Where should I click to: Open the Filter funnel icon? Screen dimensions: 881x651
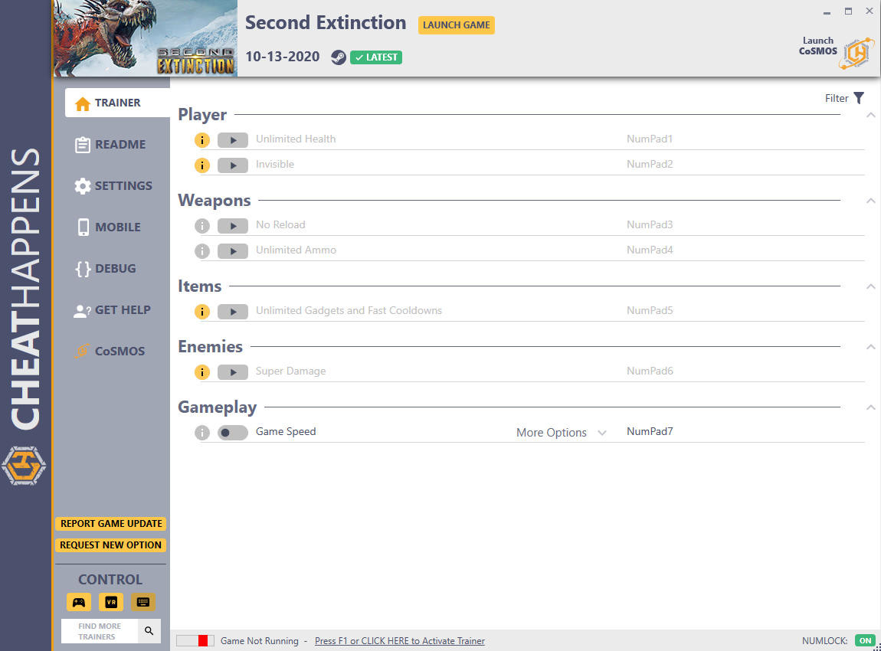click(859, 98)
